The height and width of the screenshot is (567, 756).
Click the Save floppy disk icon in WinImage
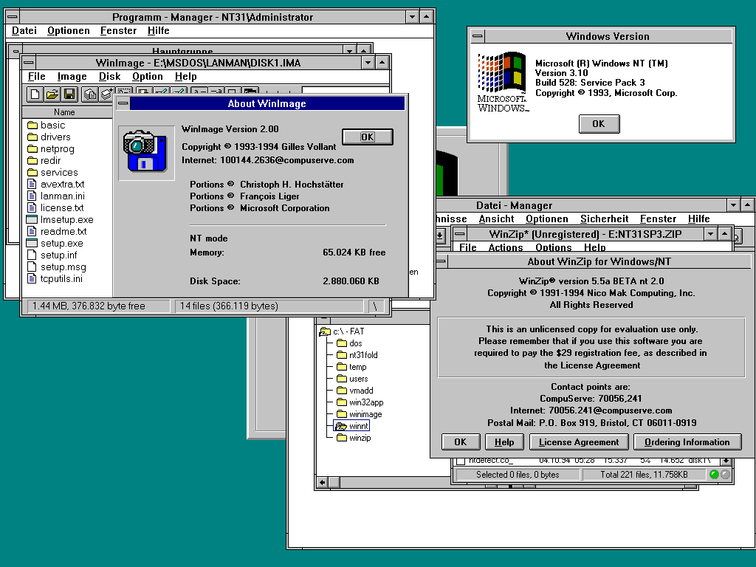click(x=69, y=94)
